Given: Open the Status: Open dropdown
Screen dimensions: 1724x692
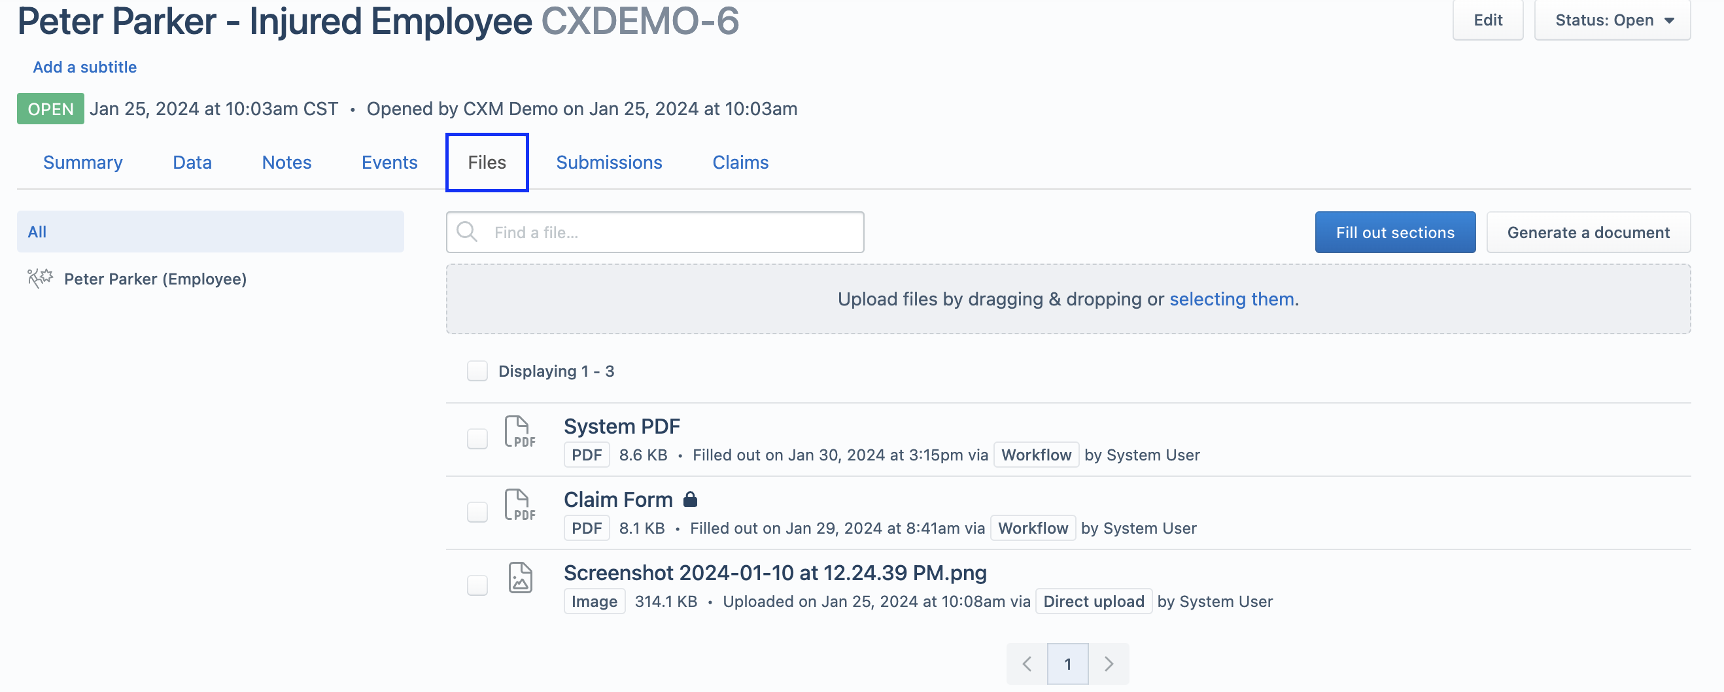Looking at the screenshot, I should pyautogui.click(x=1612, y=20).
